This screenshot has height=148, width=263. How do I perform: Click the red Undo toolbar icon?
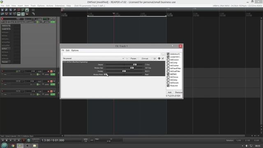pos(19,10)
